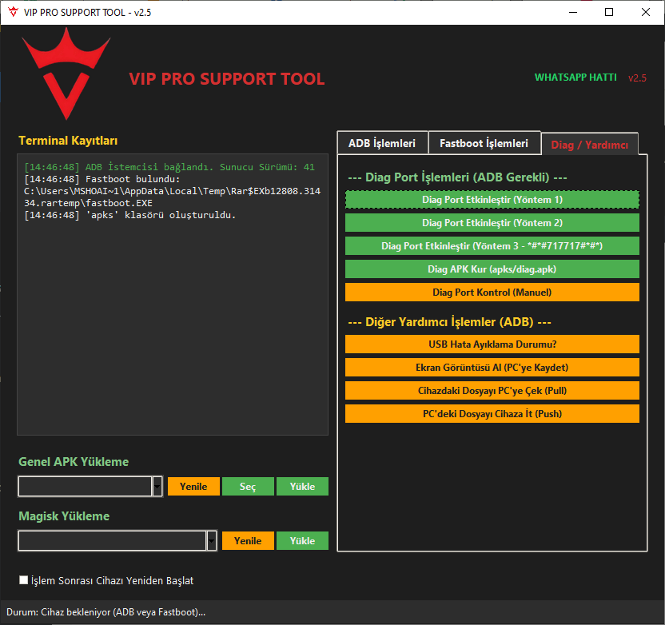Expand the Genel APK dropdown list

[x=157, y=486]
